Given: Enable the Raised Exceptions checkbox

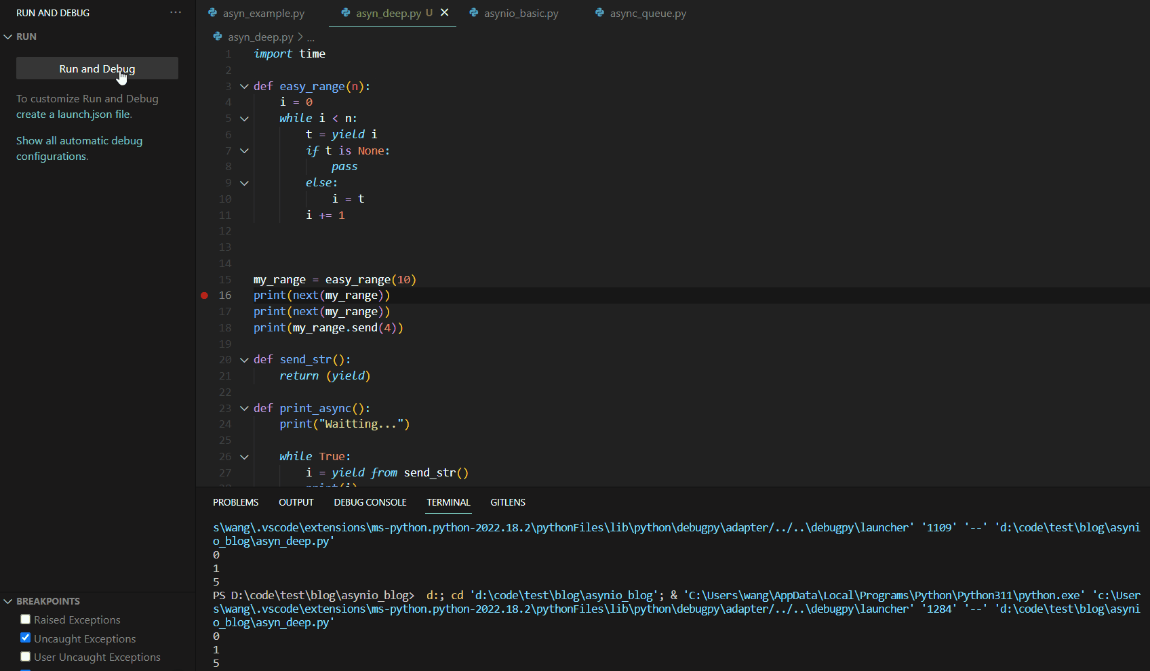Looking at the screenshot, I should point(25,619).
